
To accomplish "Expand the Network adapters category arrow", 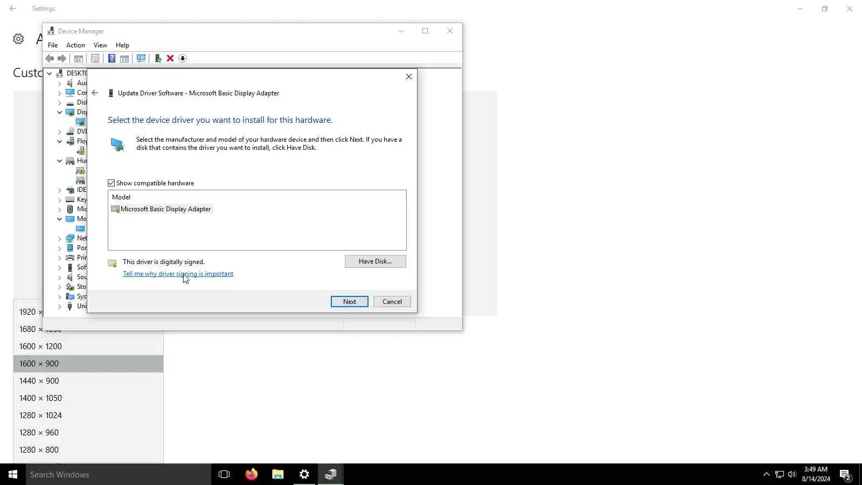I will point(60,238).
